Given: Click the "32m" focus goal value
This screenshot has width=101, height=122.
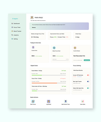Looking at the screenshot, I should [54, 56].
